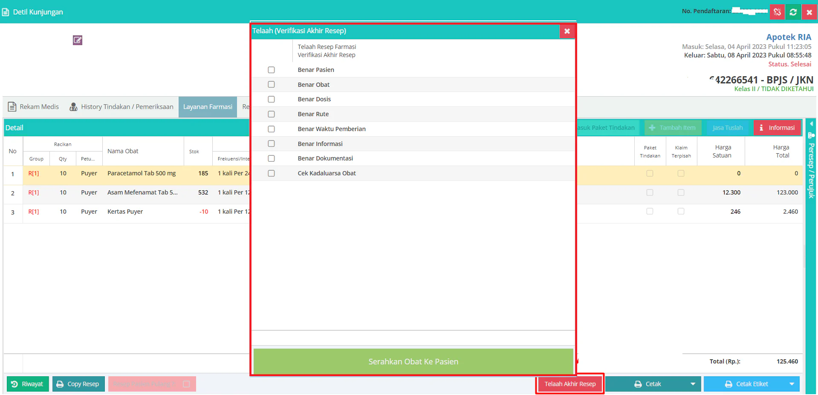Click the stock value -10

tap(204, 212)
